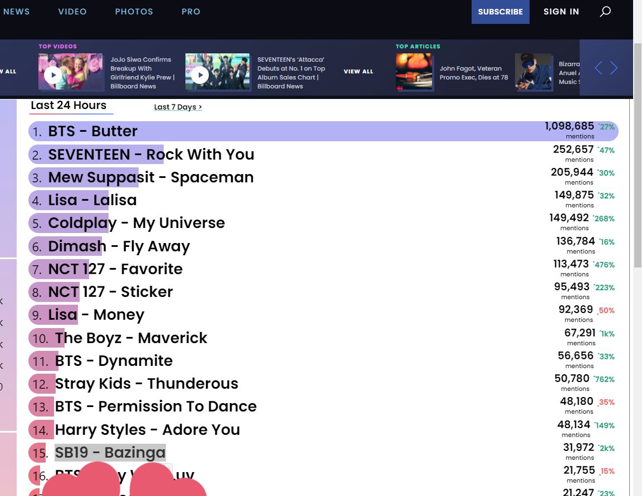Select SEVENTEEN - Rock With You row
The width and height of the screenshot is (642, 496).
324,155
